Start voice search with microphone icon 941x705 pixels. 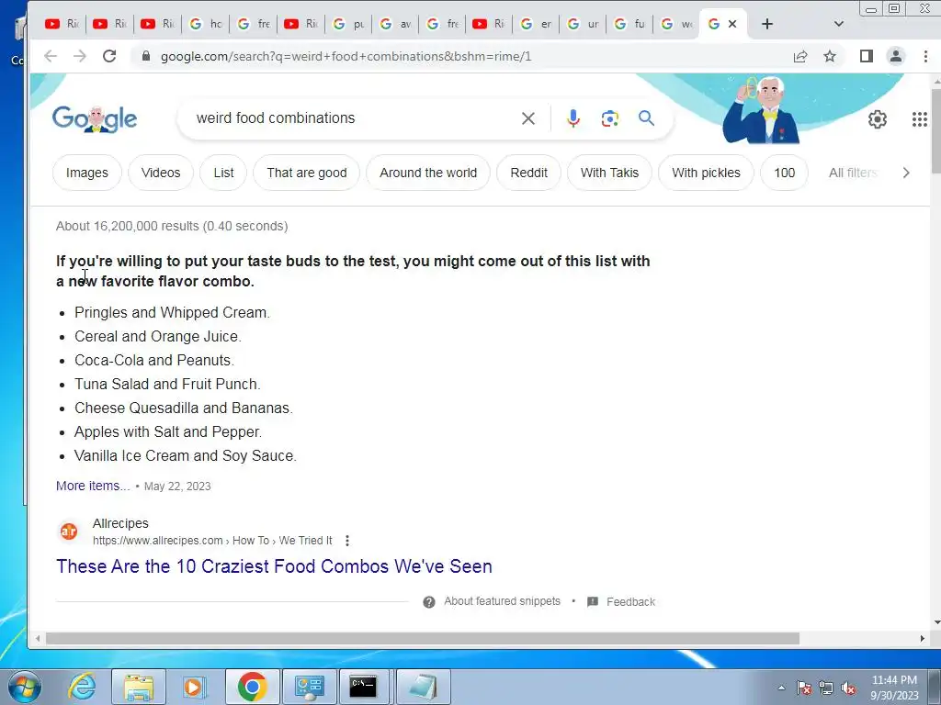[573, 118]
